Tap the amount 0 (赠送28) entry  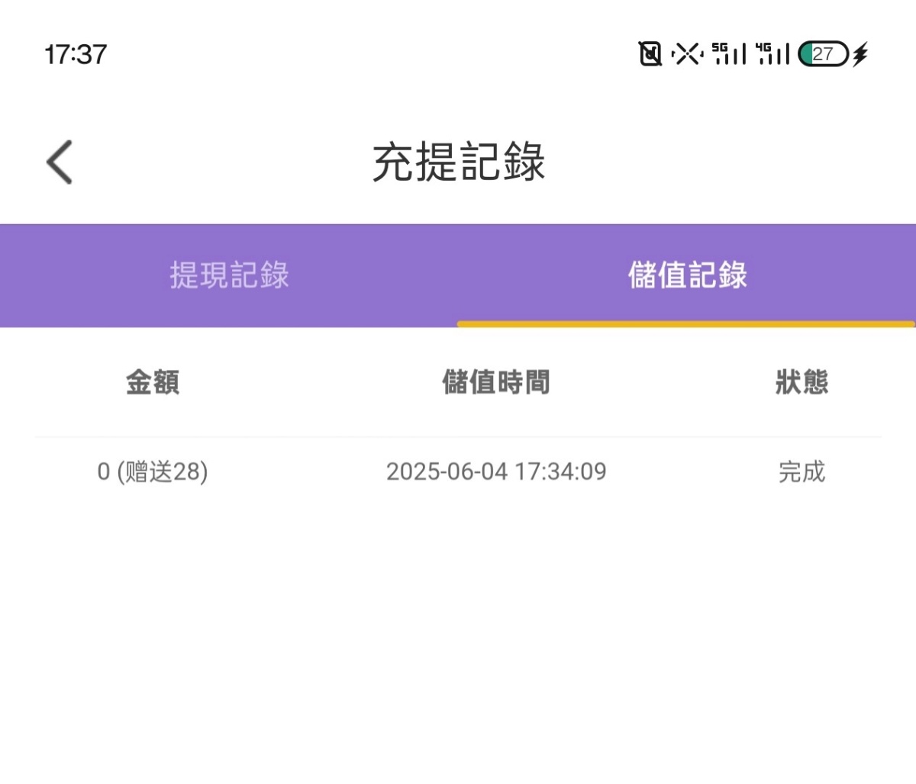tap(153, 472)
